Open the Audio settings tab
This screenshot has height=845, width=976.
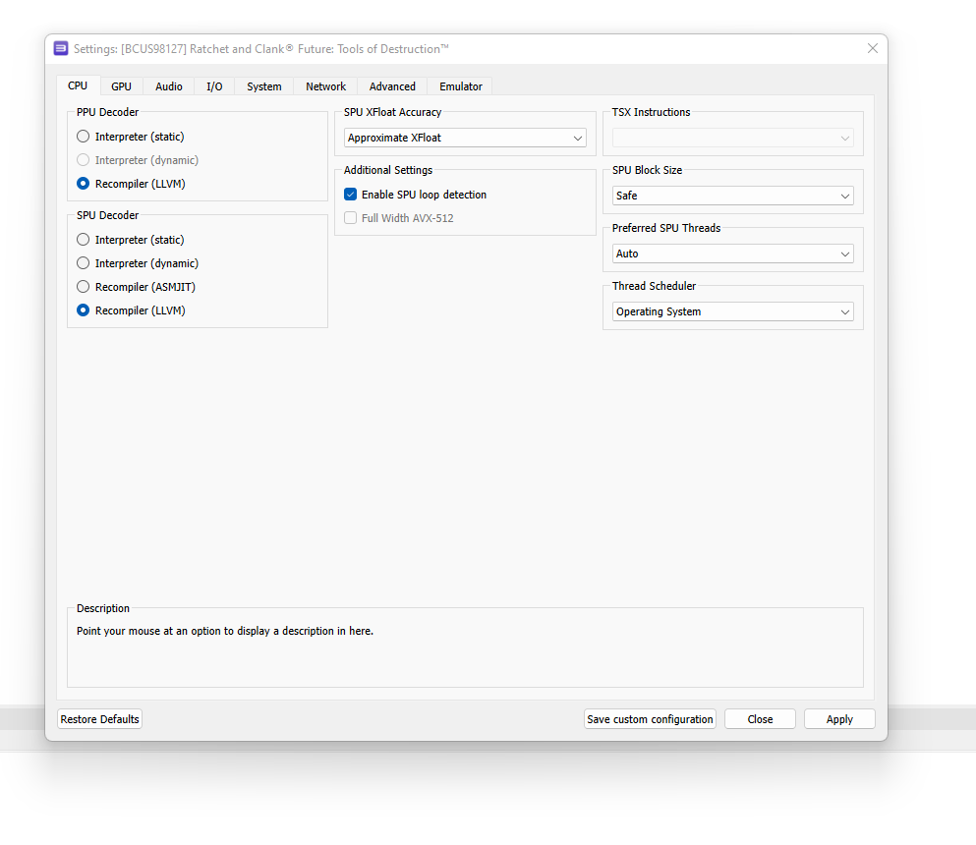coord(168,86)
